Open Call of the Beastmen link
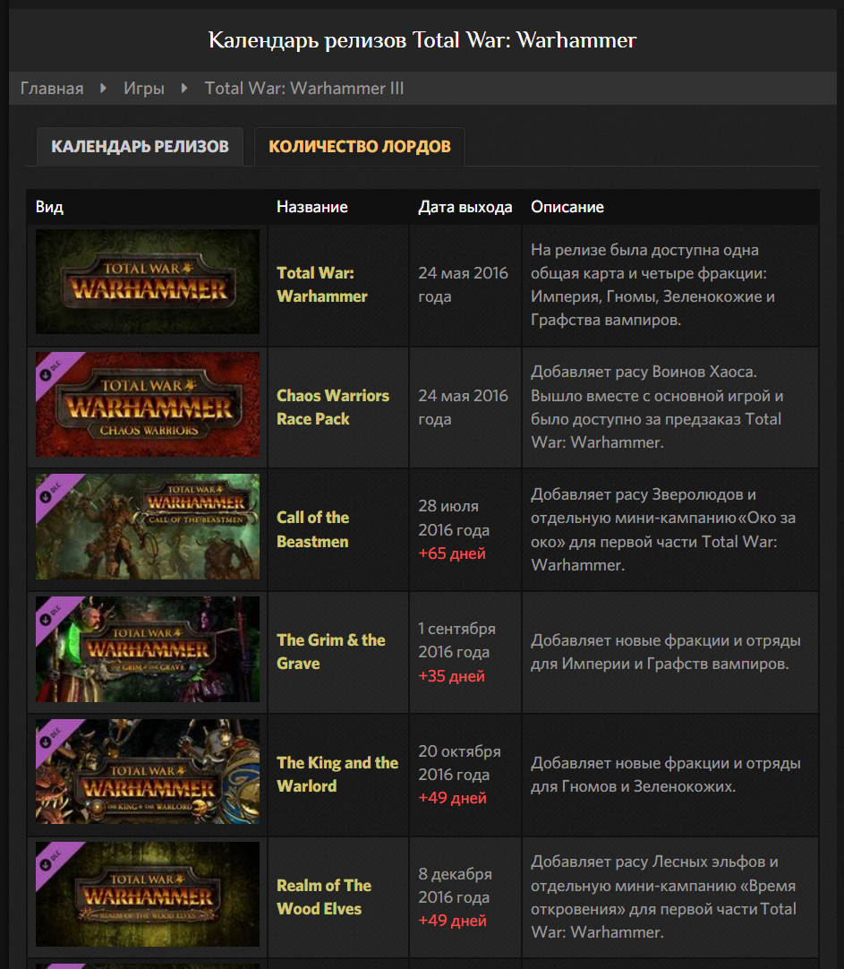844x969 pixels. [x=312, y=529]
